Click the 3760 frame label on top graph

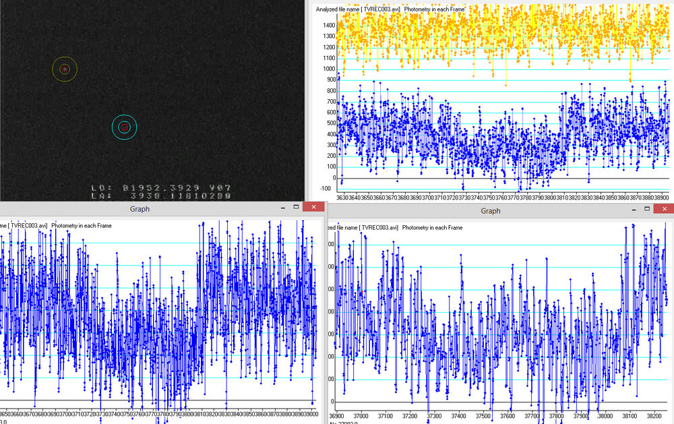tap(501, 198)
